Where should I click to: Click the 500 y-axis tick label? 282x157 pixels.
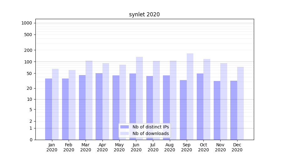pyautogui.click(x=28, y=35)
